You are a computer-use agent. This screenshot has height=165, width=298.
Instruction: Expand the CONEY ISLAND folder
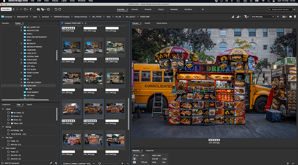pyautogui.click(x=21, y=73)
